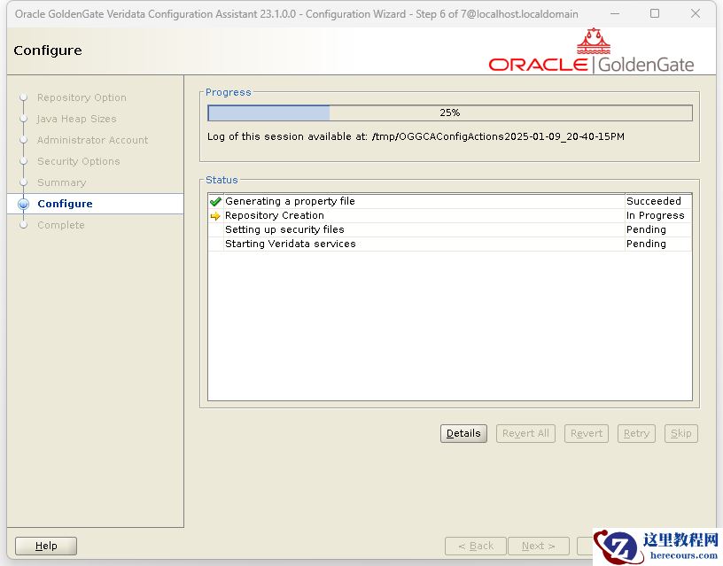
Task: Select the Configure step bullet in sidebar
Action: [24, 204]
